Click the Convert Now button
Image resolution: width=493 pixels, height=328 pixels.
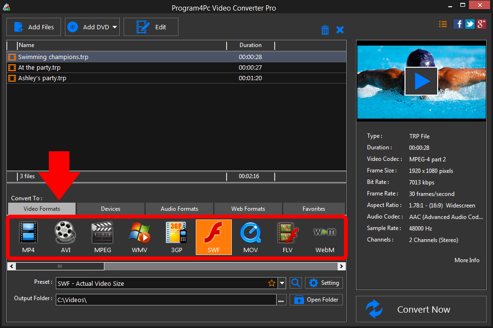(423, 309)
